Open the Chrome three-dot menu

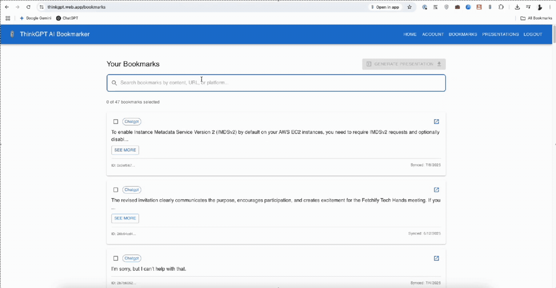tap(550, 7)
